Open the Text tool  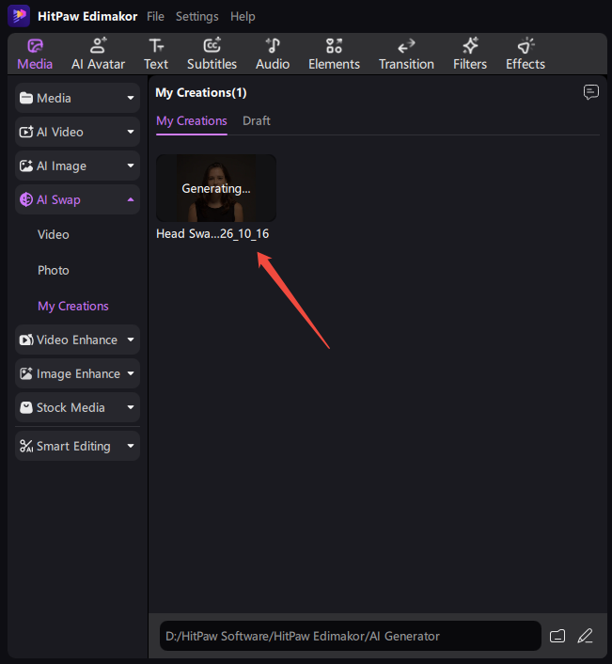click(156, 55)
